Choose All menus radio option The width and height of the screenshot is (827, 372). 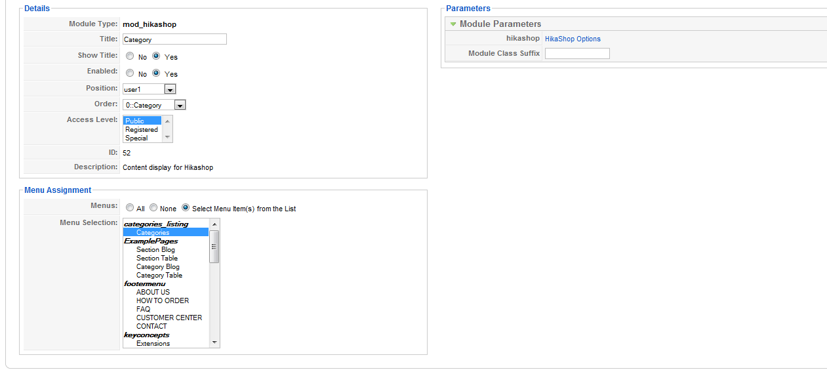pos(130,208)
